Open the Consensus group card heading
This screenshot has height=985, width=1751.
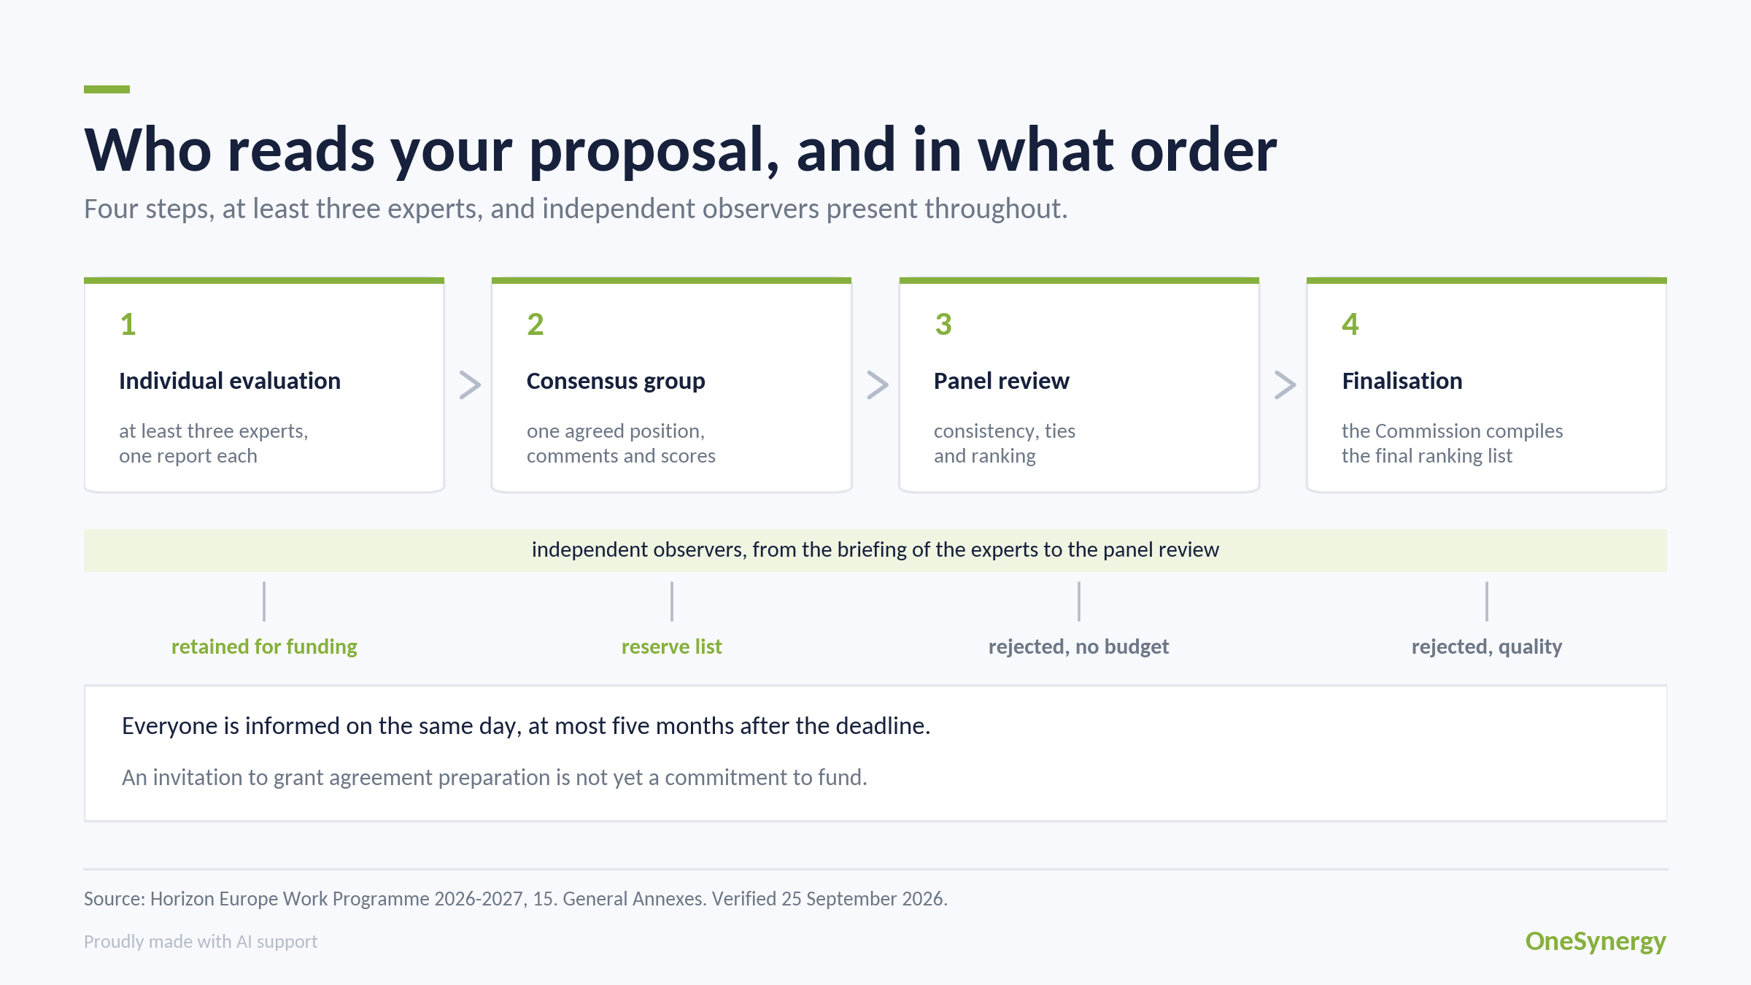click(616, 382)
